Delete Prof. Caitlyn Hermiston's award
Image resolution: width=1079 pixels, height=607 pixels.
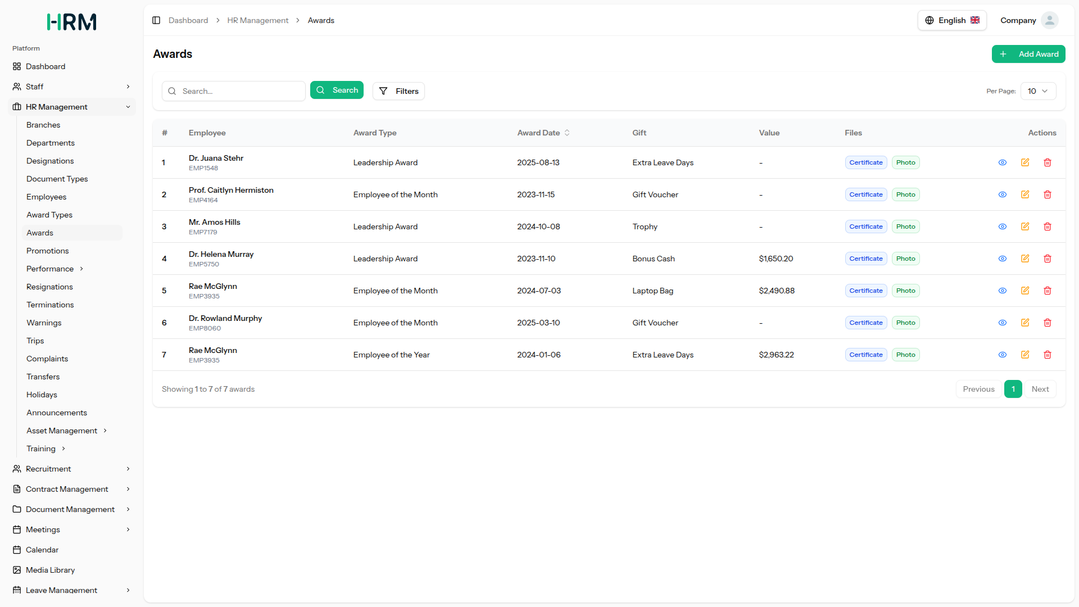(x=1048, y=194)
